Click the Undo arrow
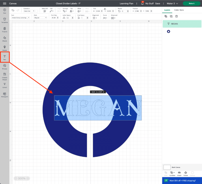The height and width of the screenshot is (184, 202). tap(12, 10)
